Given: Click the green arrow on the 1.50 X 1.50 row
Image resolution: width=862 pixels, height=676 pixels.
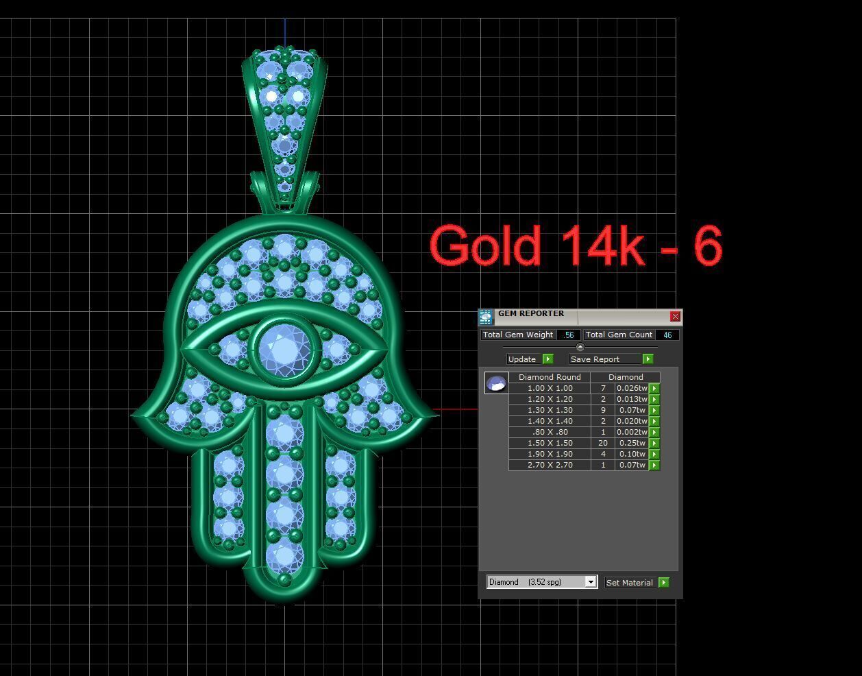Looking at the screenshot, I should [x=654, y=443].
